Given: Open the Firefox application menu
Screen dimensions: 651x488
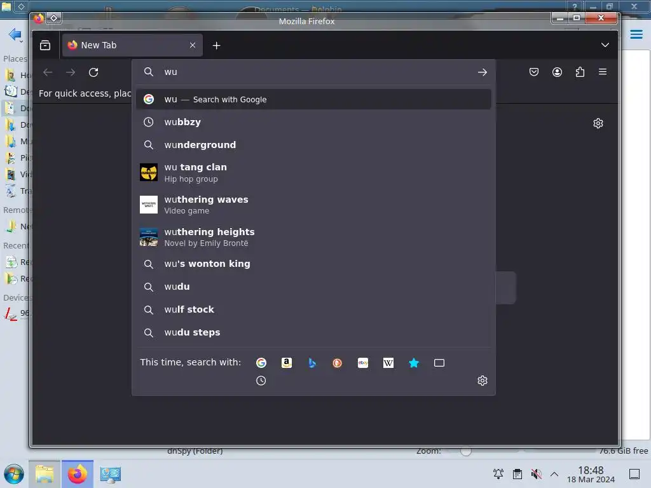Looking at the screenshot, I should pyautogui.click(x=603, y=72).
